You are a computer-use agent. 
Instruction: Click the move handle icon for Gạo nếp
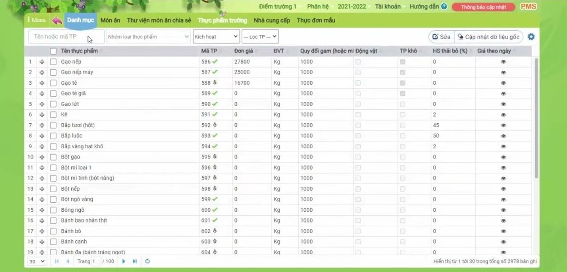42,62
